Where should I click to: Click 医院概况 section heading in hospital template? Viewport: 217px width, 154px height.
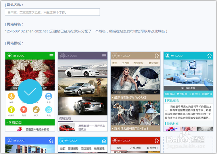point(173,101)
